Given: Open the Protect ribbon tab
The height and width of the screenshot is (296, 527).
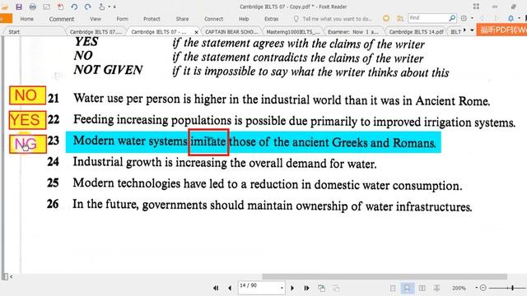Looking at the screenshot, I should click(152, 19).
